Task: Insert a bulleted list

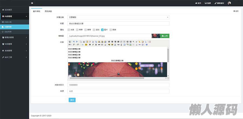Action: click(124, 42)
